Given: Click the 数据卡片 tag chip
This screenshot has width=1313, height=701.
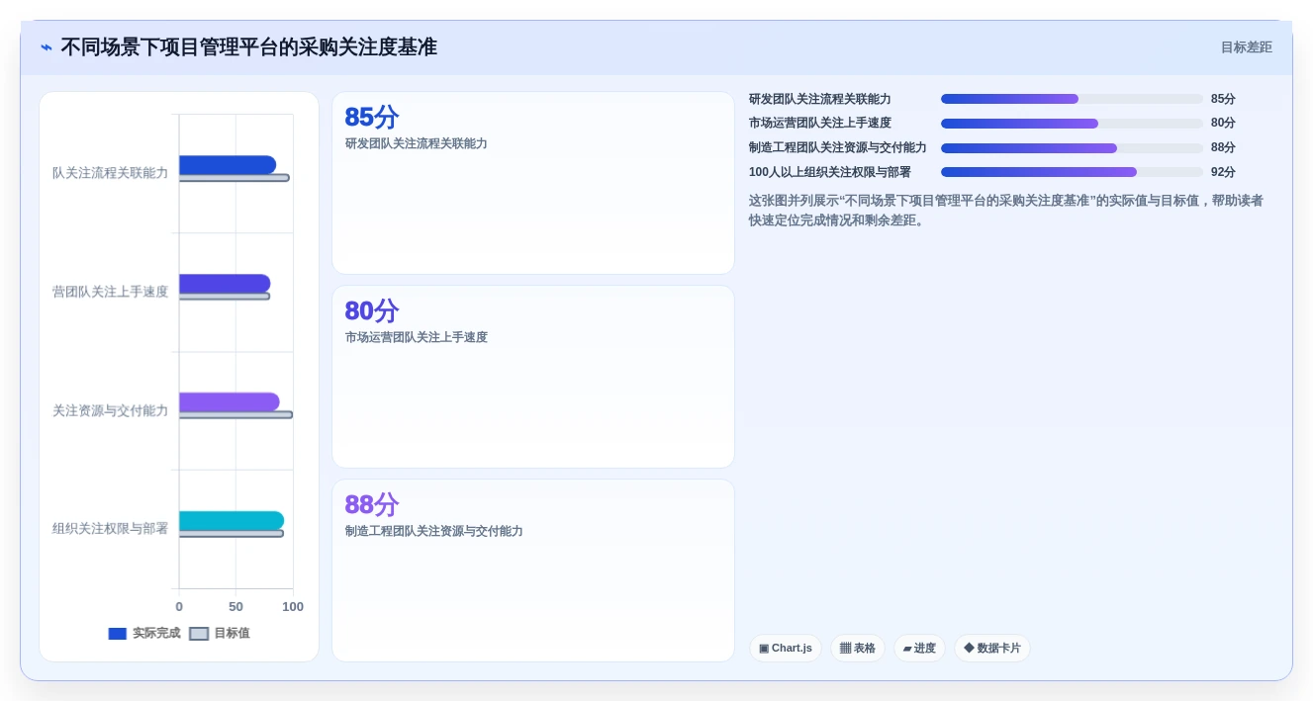Looking at the screenshot, I should 992,649.
